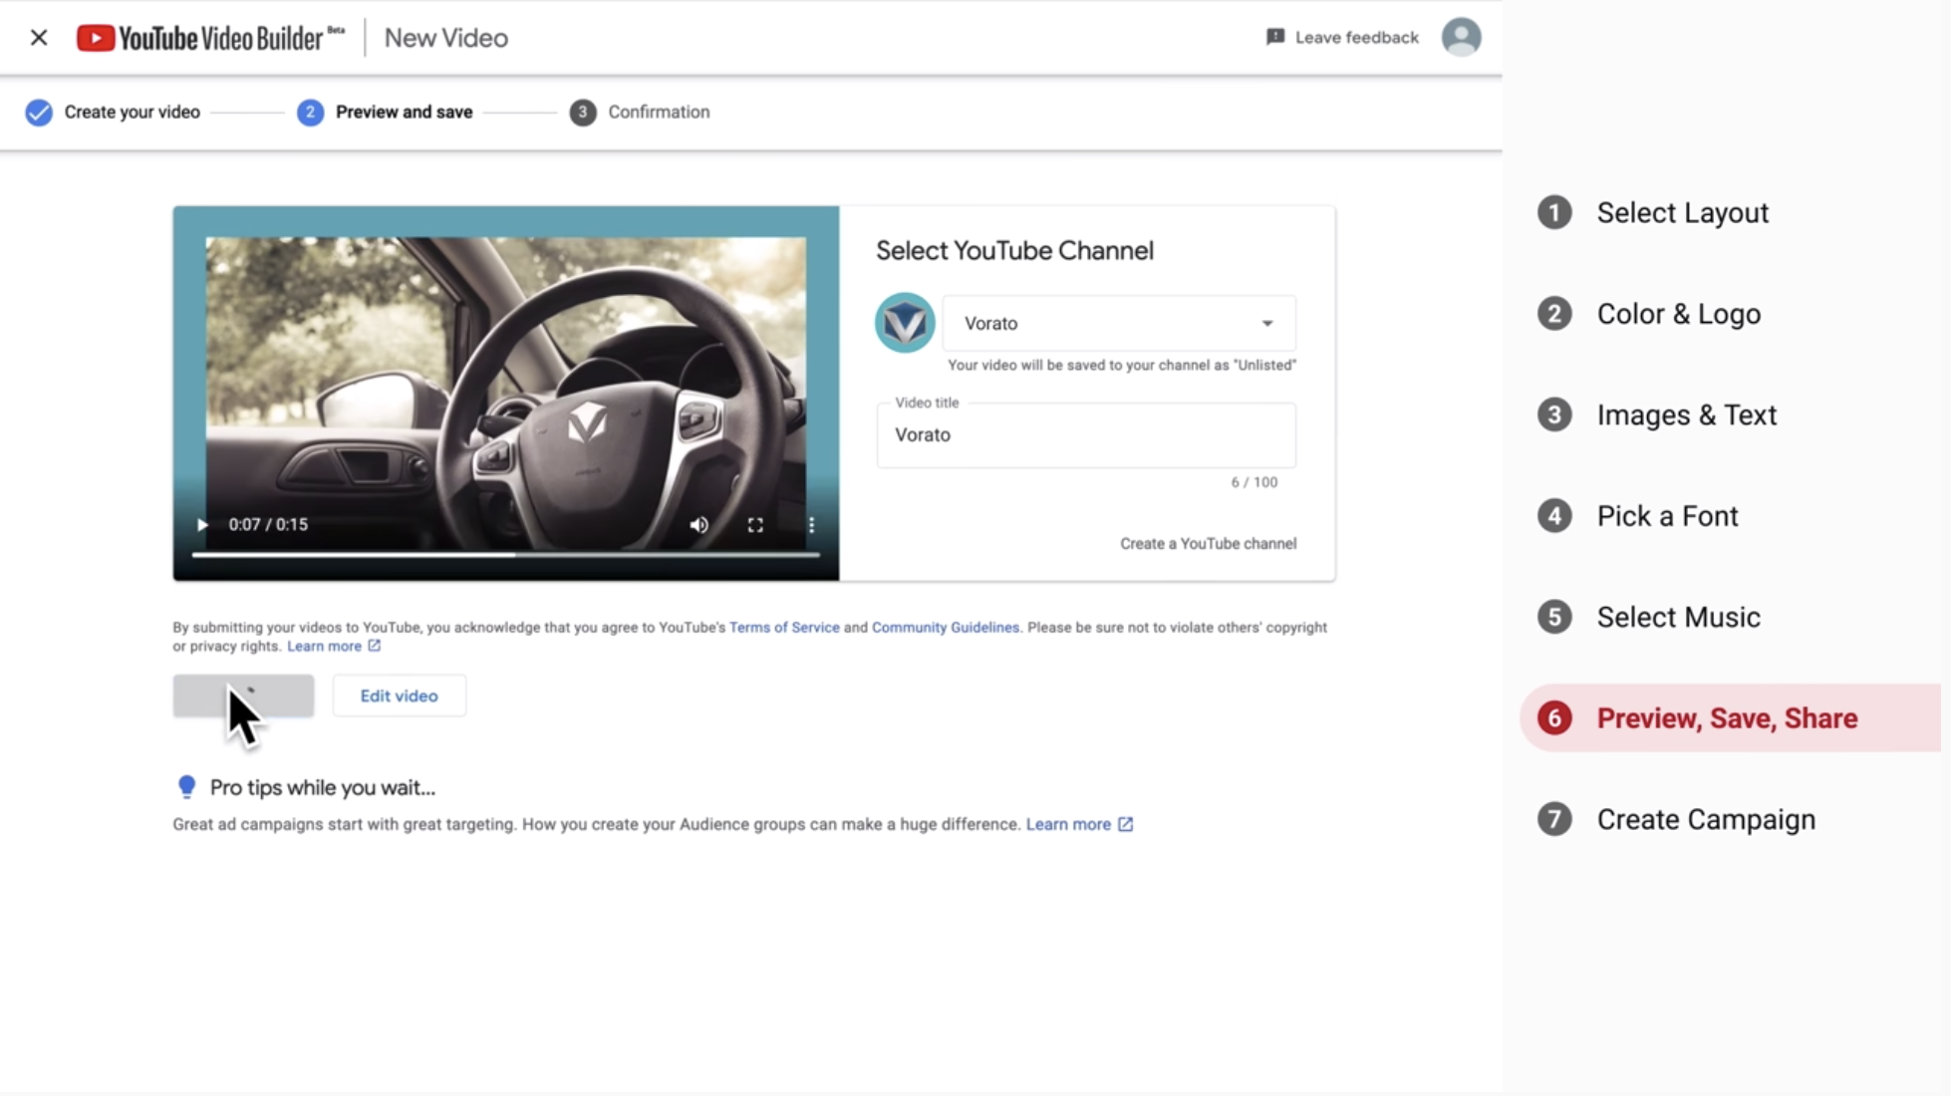Image resolution: width=1951 pixels, height=1096 pixels.
Task: Click the 6 / 100 character counter
Action: [1254, 482]
